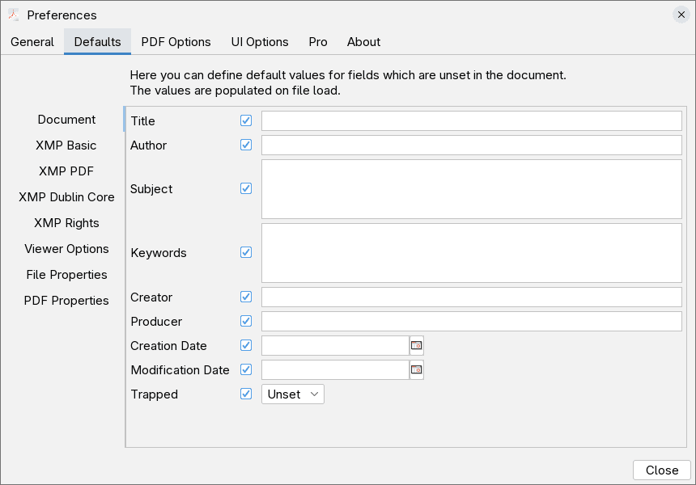Switch to the PDF Options tab
The image size is (696, 485).
(176, 42)
